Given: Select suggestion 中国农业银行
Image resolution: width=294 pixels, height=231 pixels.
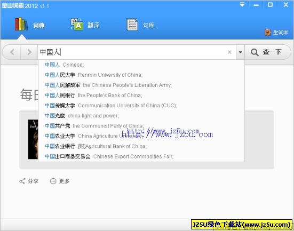Looking at the screenshot, I should [x=141, y=146].
